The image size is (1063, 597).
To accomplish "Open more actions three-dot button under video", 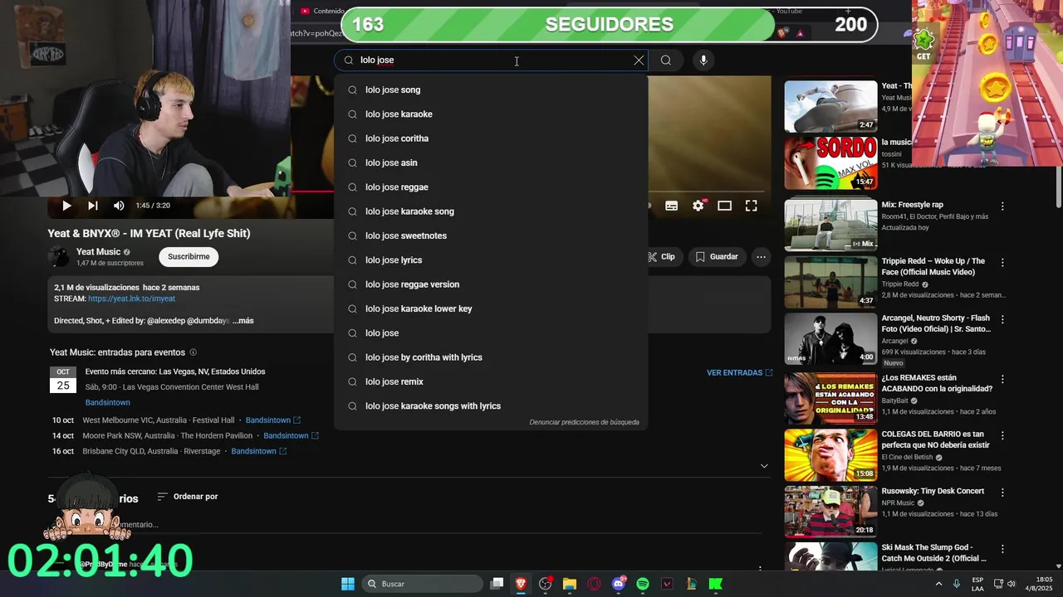I will 761,257.
